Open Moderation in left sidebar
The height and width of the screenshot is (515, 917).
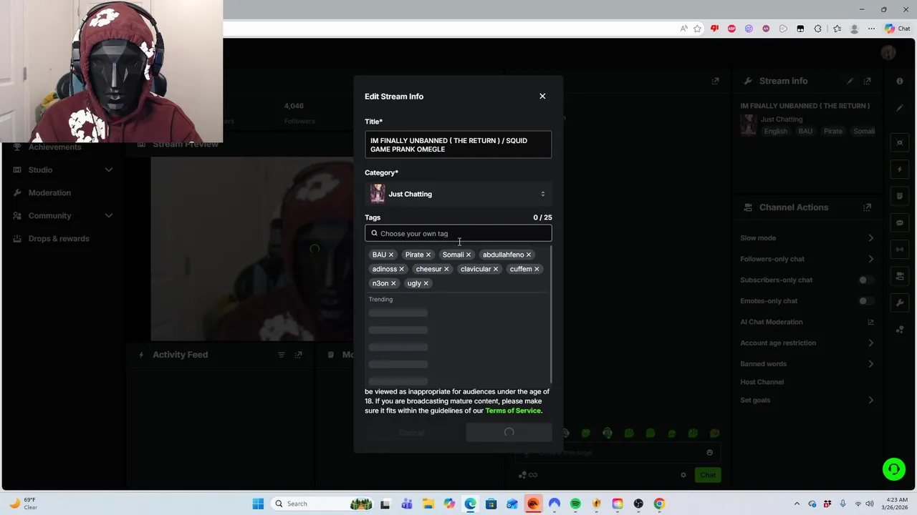[49, 192]
